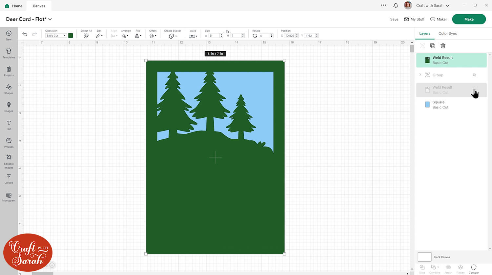Open the project name dropdown arrow
Screen dimensions: 492x275
pyautogui.click(x=50, y=19)
